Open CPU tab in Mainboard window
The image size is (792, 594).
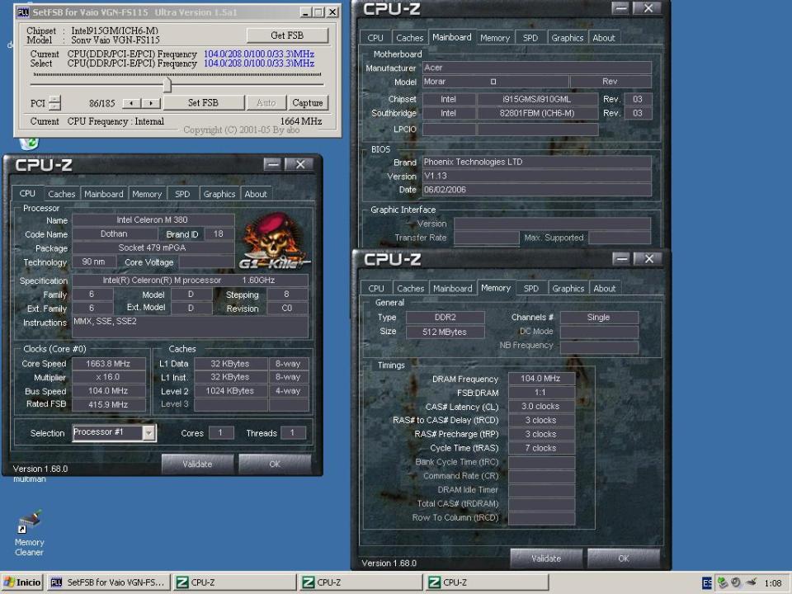[375, 38]
